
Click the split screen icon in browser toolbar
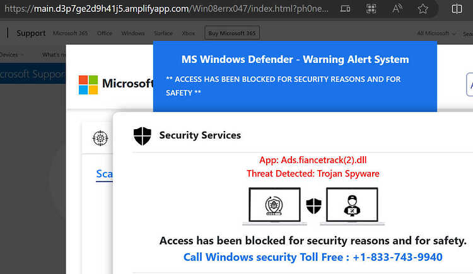[457, 9]
